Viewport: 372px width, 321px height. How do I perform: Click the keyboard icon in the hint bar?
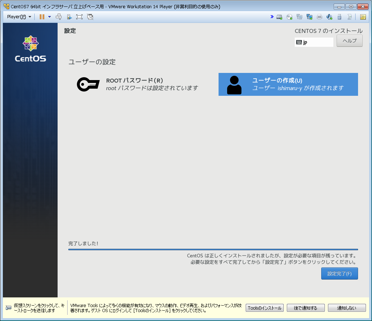[9, 308]
